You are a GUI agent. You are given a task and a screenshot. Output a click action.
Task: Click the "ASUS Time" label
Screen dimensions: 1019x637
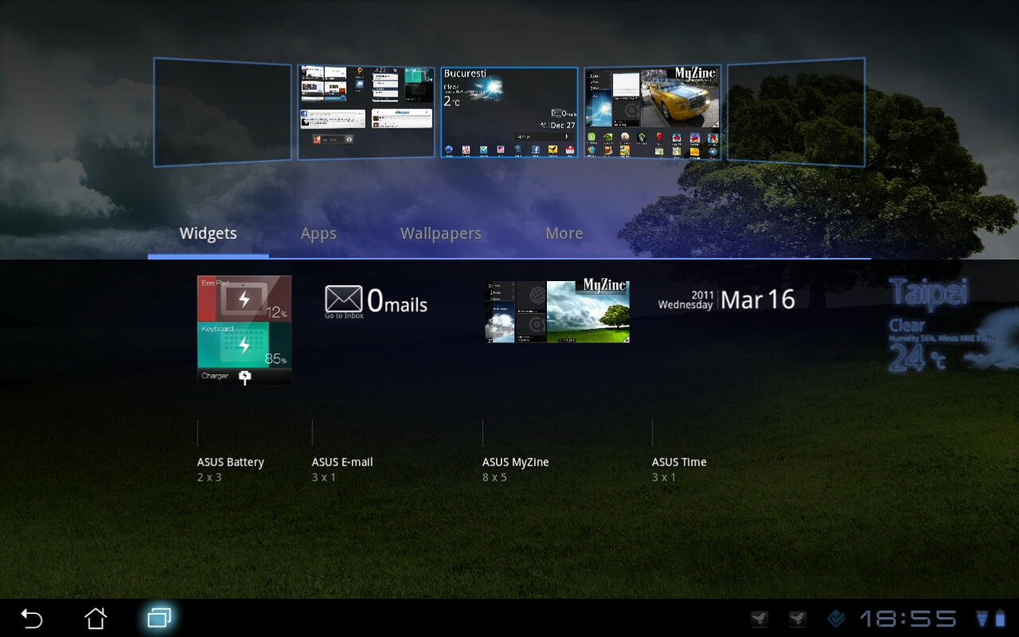[679, 462]
